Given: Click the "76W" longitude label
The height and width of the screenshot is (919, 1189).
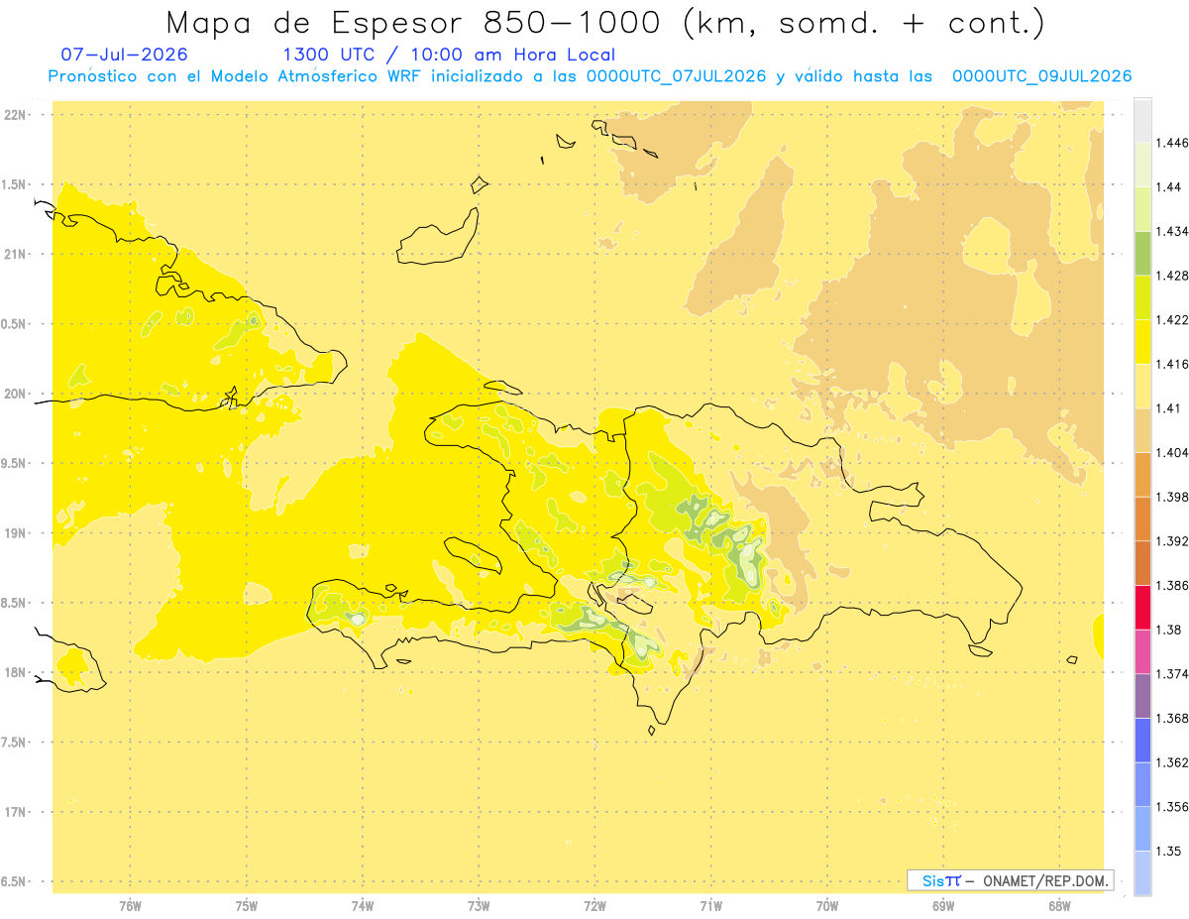Looking at the screenshot, I should point(130,906).
